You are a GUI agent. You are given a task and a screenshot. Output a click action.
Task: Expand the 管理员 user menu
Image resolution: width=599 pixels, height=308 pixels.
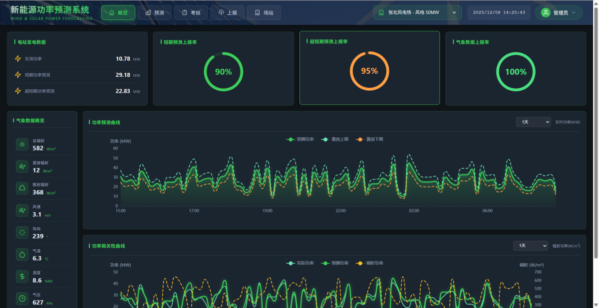559,12
